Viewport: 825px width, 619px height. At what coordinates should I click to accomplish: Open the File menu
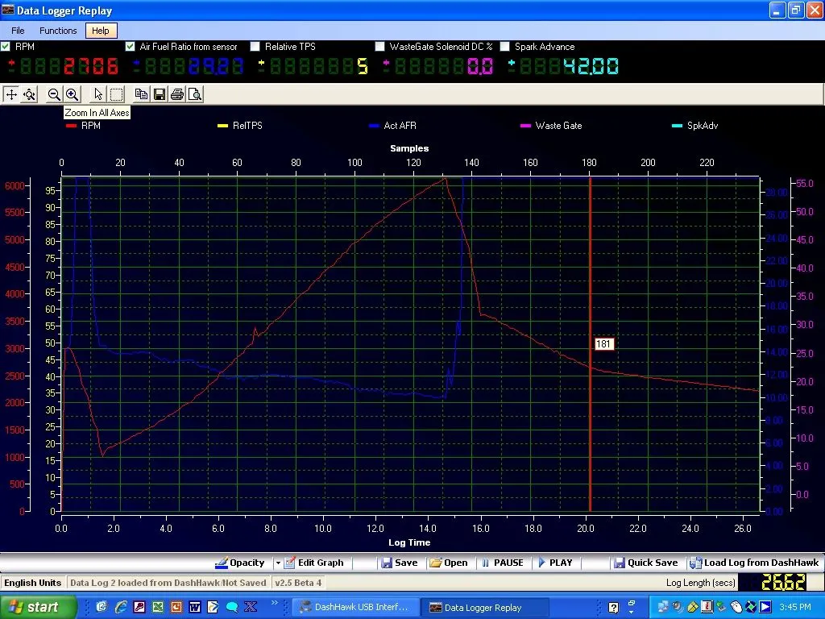(18, 31)
